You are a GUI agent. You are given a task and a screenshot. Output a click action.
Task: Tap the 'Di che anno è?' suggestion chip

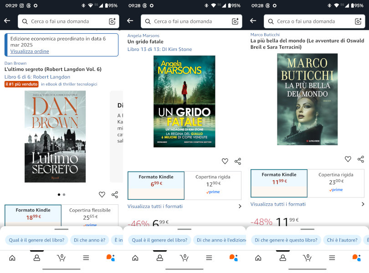pos(90,240)
